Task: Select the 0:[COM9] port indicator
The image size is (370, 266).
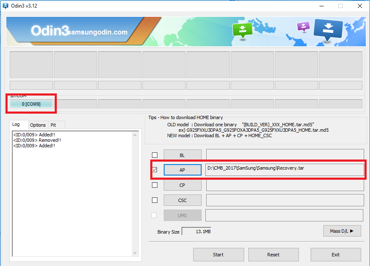Action: click(x=31, y=104)
